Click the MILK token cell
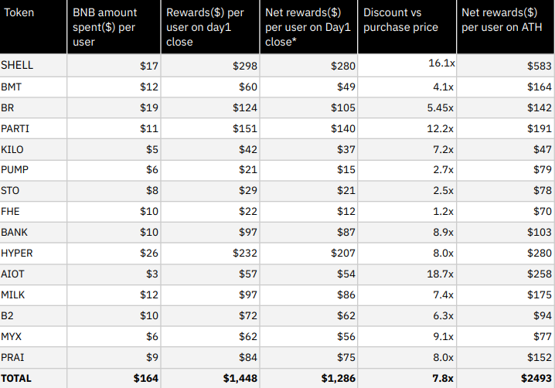Screen dimensions: 555x388 coord(33,295)
